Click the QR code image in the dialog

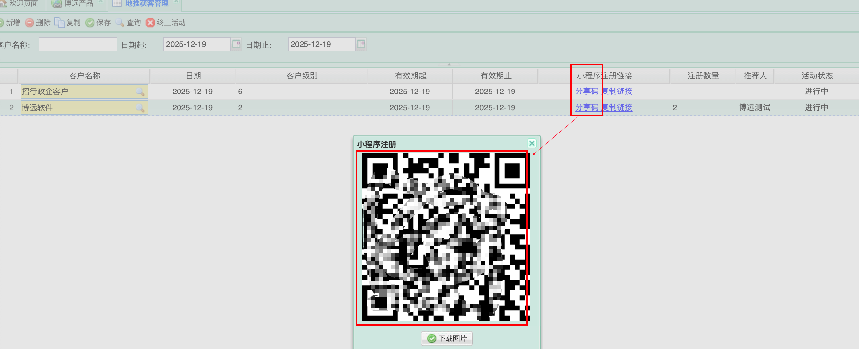[446, 237]
